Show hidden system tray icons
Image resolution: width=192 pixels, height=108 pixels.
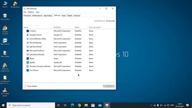151,105
